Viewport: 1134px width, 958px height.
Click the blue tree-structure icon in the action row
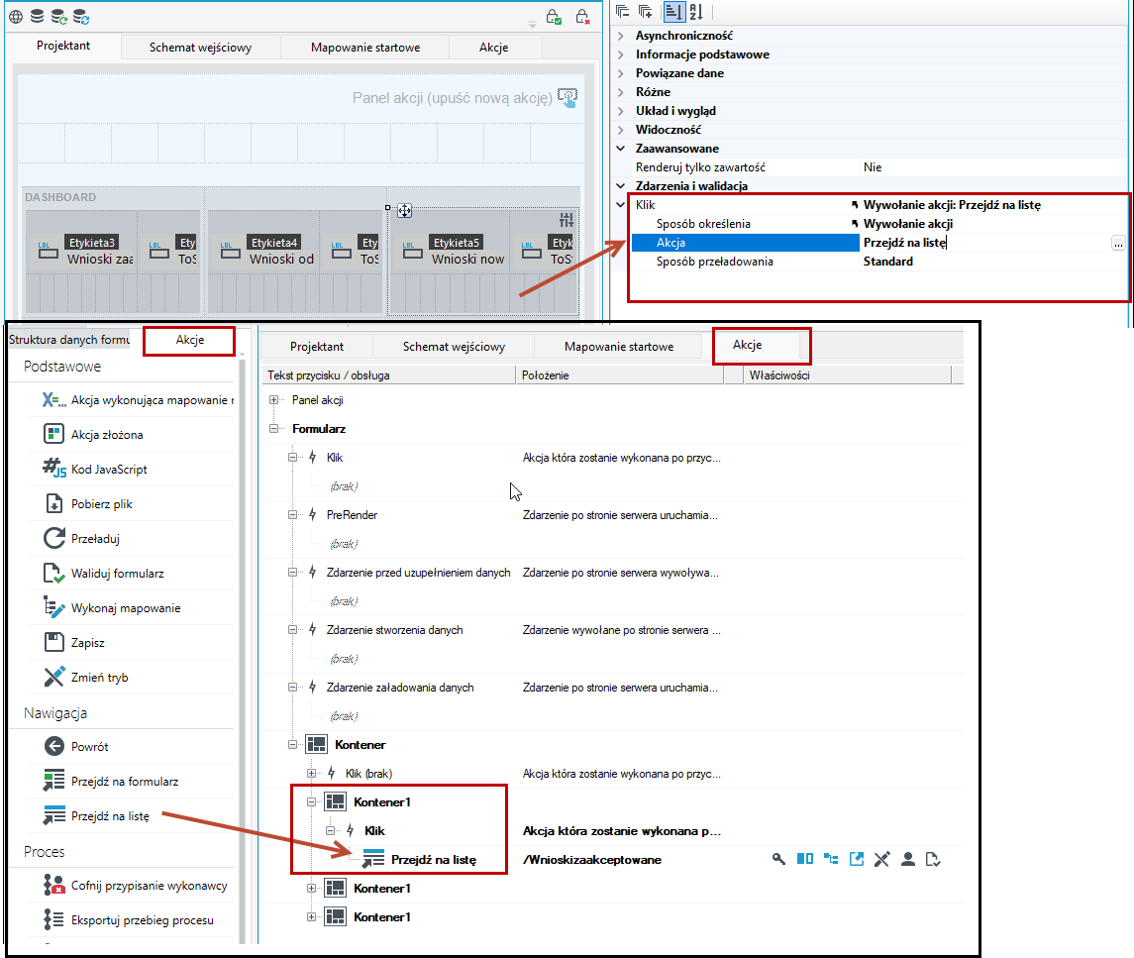(831, 859)
